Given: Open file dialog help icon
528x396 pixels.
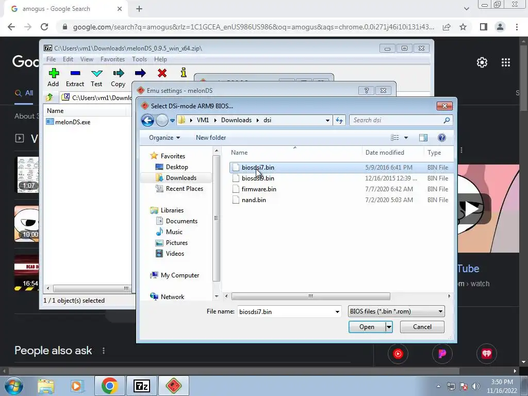Looking at the screenshot, I should [442, 137].
